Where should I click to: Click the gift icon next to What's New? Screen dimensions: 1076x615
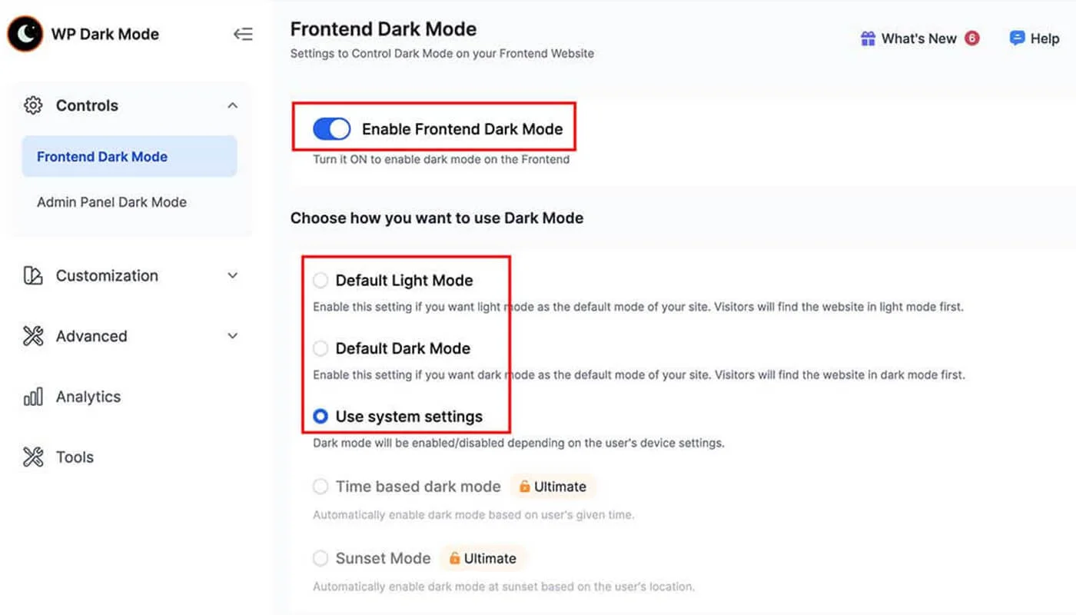pos(868,38)
